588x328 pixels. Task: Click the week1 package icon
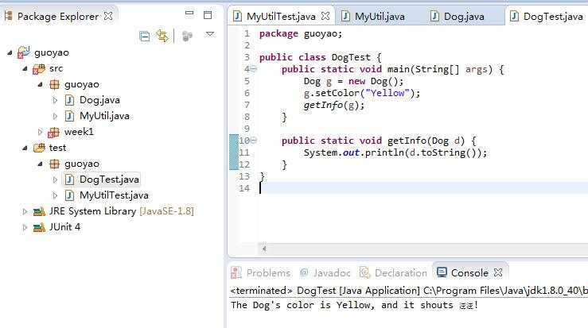point(53,132)
